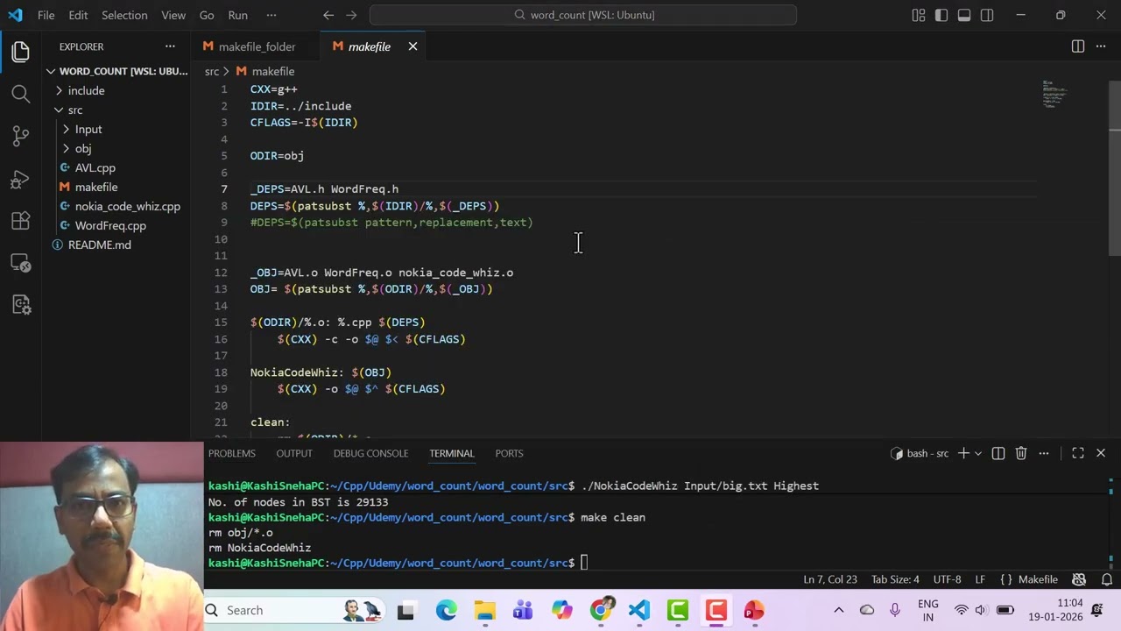Screen dimensions: 1121x631
Task: Open the Search view in activity bar
Action: [x=21, y=94]
